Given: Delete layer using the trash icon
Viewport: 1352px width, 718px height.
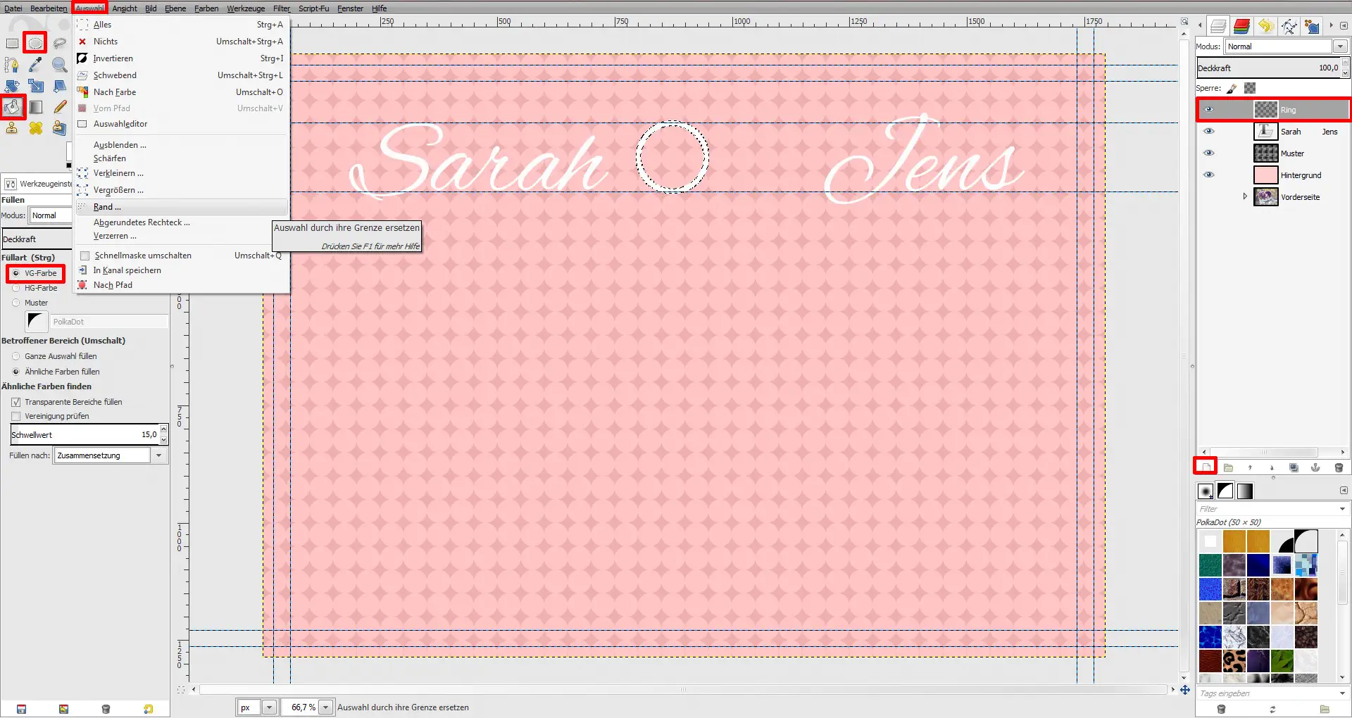Looking at the screenshot, I should pyautogui.click(x=1339, y=467).
